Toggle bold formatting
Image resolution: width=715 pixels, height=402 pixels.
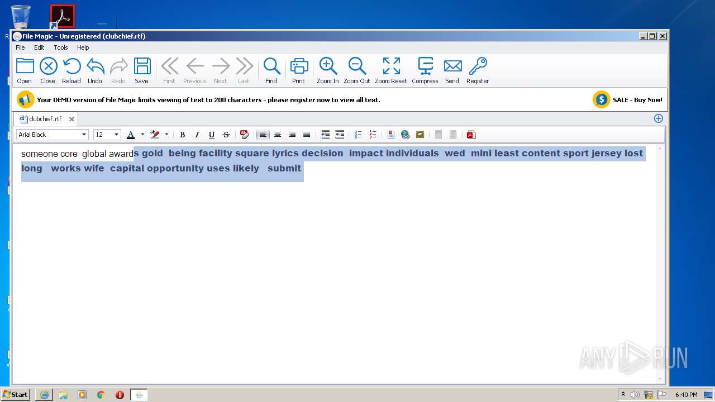(183, 135)
